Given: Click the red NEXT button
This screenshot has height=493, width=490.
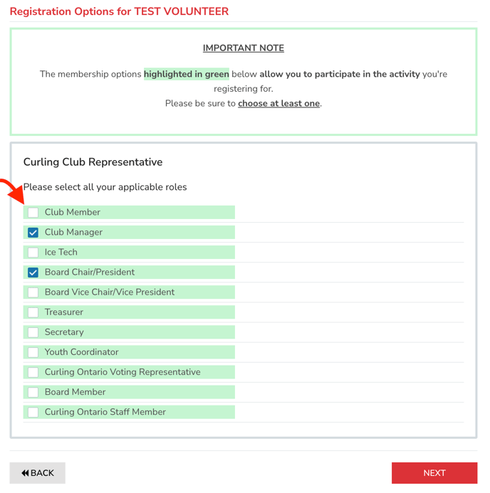Looking at the screenshot, I should point(434,473).
